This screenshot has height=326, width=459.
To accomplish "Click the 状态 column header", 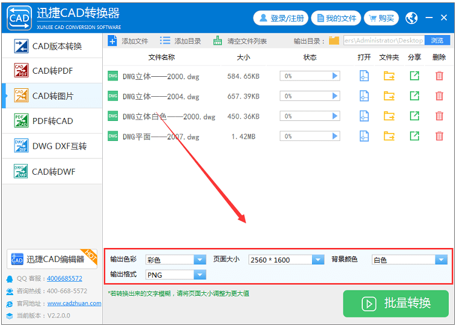I will coord(310,57).
